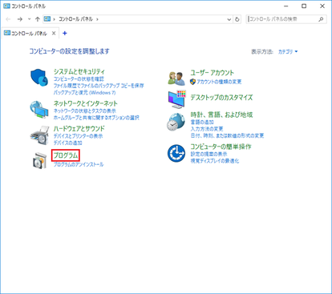Close the コントロール パネル tab

pyautogui.click(x=54, y=34)
